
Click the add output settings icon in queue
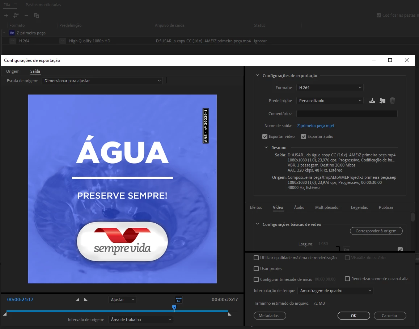[16, 16]
